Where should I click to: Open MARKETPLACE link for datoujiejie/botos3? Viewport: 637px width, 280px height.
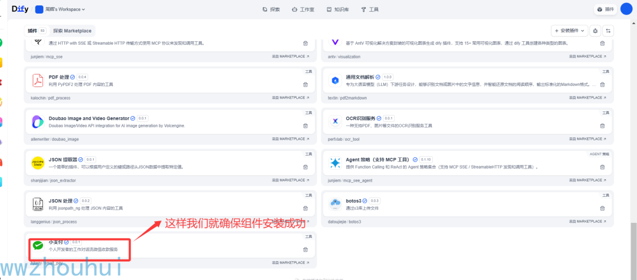(x=588, y=222)
